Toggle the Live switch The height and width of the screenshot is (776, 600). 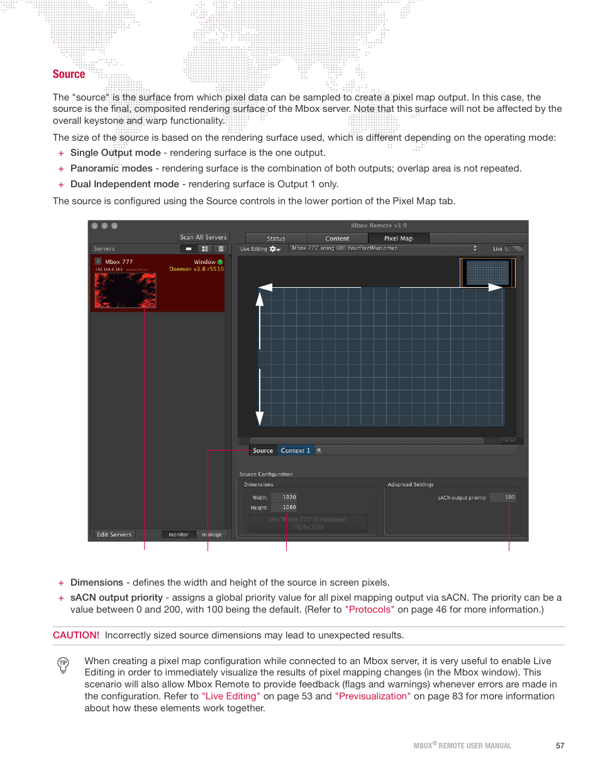[x=514, y=249]
